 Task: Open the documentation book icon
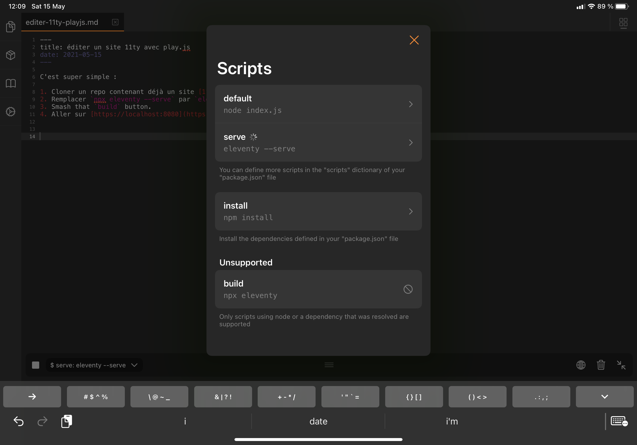[11, 83]
